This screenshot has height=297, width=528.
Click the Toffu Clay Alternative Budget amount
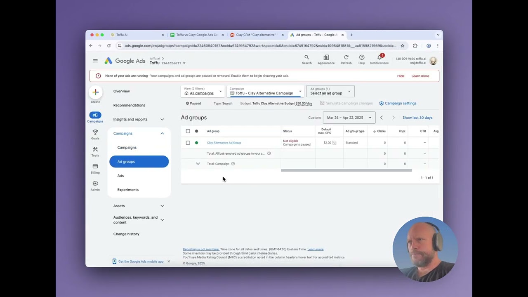point(304,104)
